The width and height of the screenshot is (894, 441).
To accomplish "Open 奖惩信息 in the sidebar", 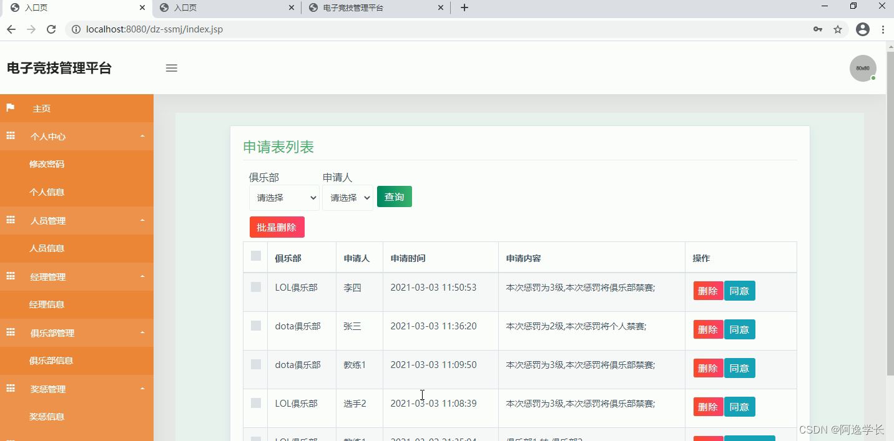I will click(77, 417).
